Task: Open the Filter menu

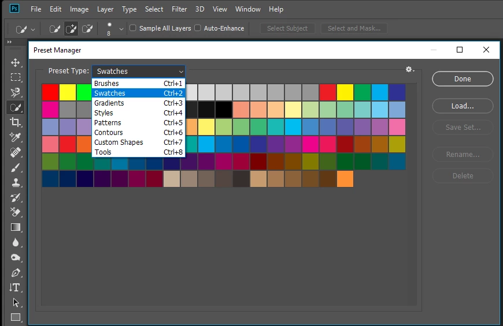Action: [179, 9]
